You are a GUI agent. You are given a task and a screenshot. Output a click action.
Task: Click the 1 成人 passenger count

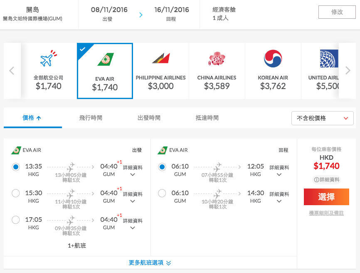[220, 18]
